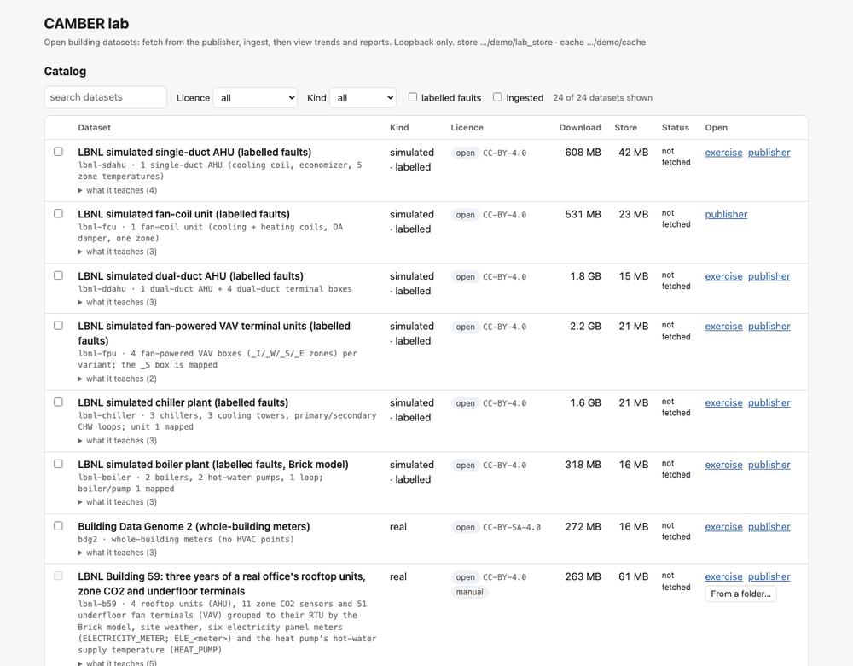Expand 'what it teaches (3)' under Building Data Genome 2
The image size is (853, 666).
[118, 553]
